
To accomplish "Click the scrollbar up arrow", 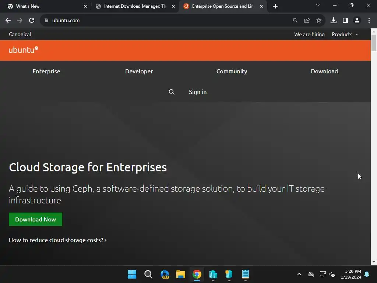I will 374,31.
